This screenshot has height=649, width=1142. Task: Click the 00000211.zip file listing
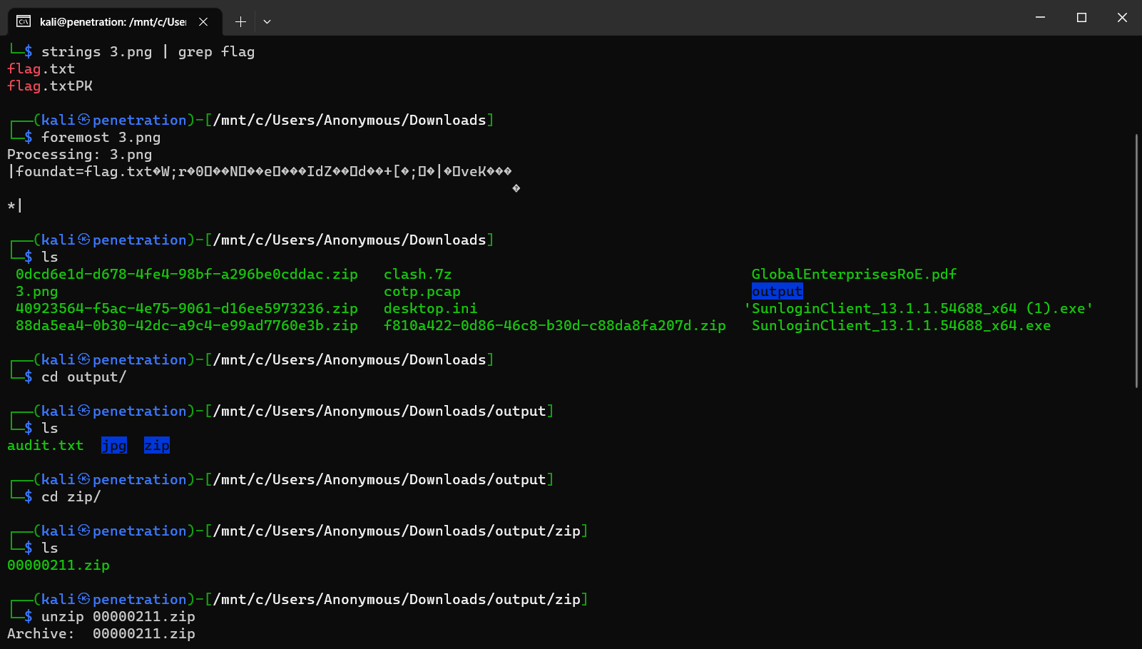point(58,565)
